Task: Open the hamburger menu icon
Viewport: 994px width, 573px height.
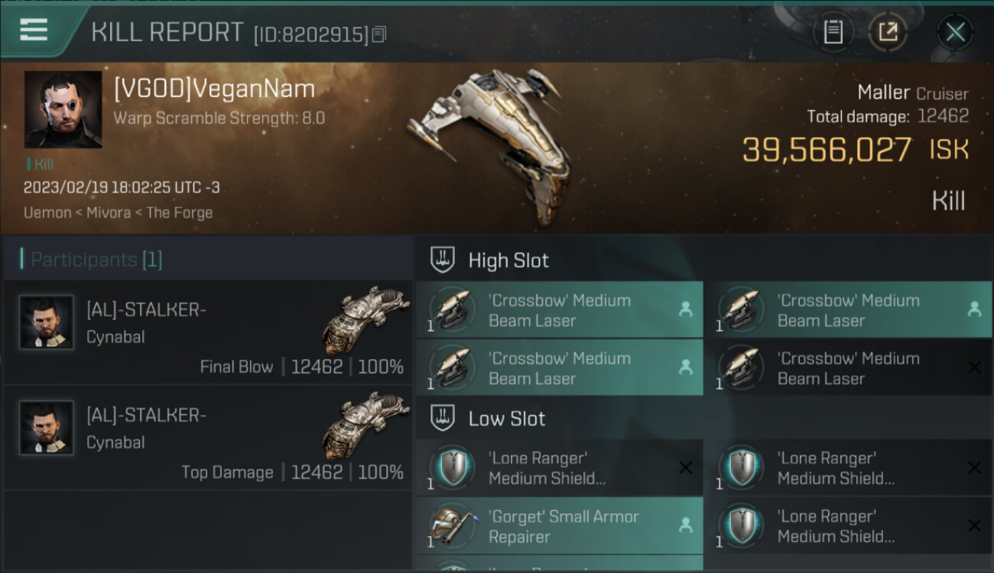Action: (x=34, y=30)
